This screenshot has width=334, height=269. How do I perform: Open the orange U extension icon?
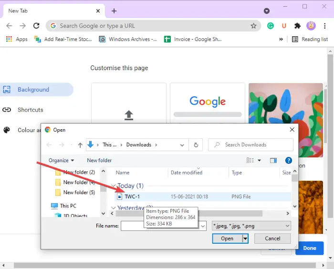coord(284,26)
